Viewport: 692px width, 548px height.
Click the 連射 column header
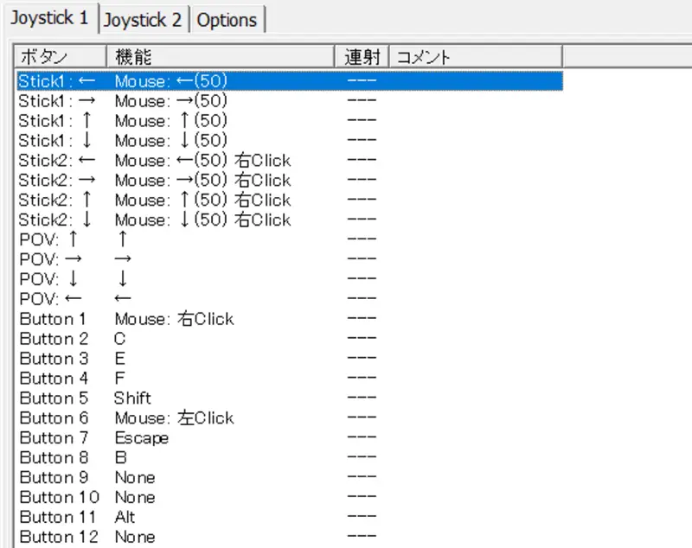pyautogui.click(x=362, y=57)
